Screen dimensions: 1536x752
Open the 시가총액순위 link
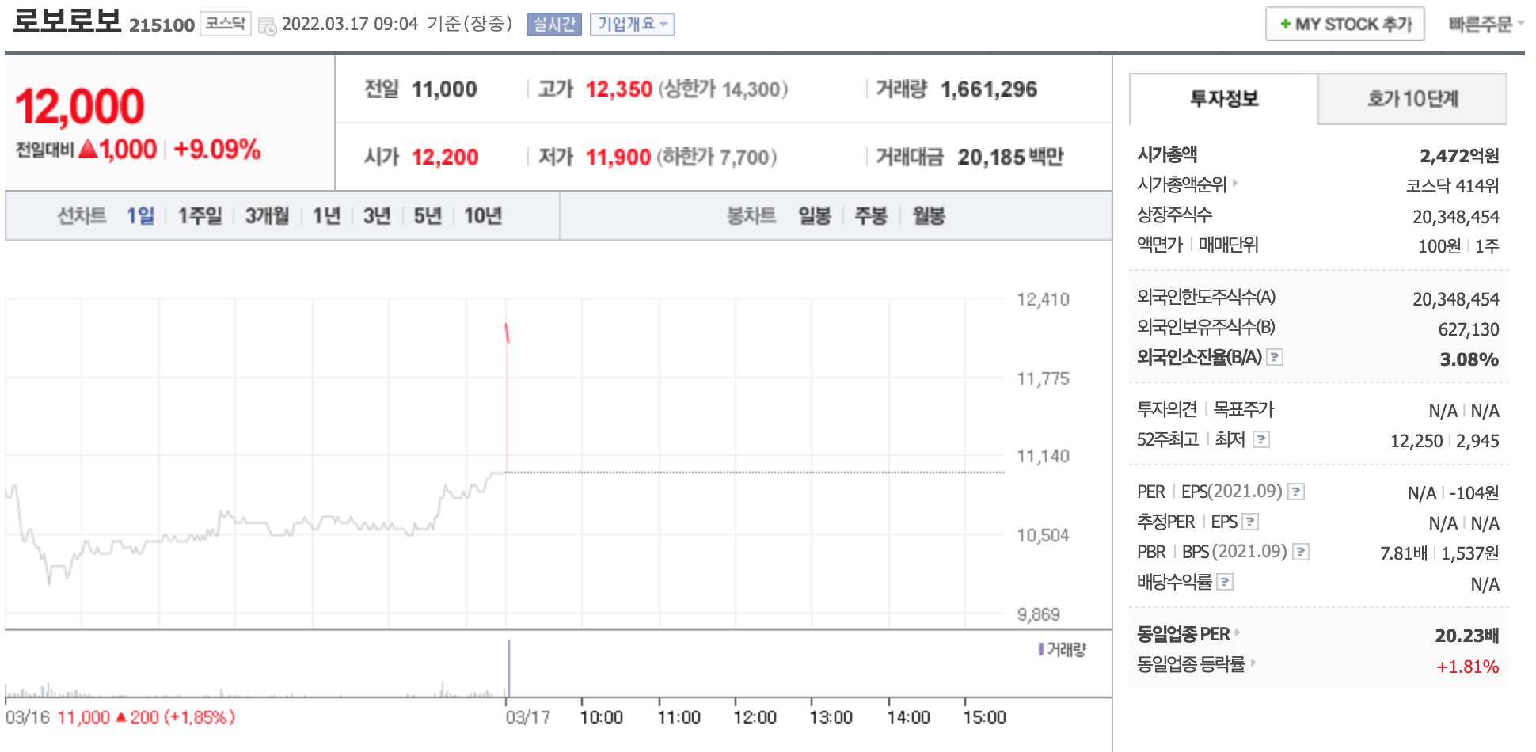point(1181,184)
